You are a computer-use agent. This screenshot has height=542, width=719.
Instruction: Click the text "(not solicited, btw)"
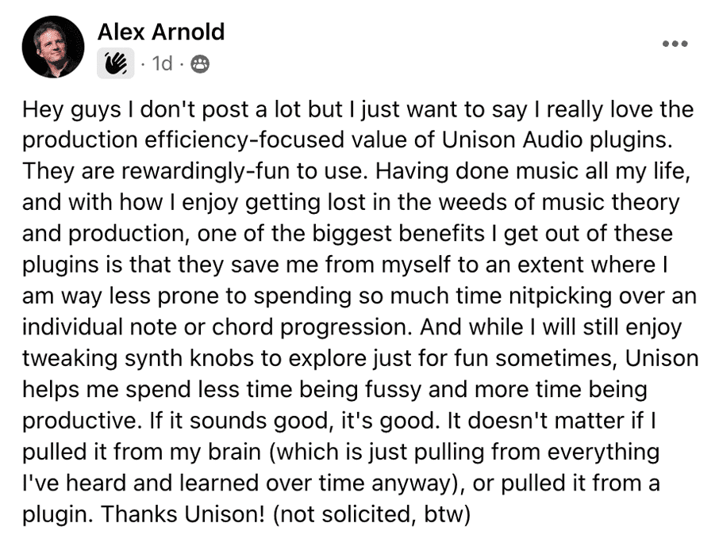tap(372, 513)
